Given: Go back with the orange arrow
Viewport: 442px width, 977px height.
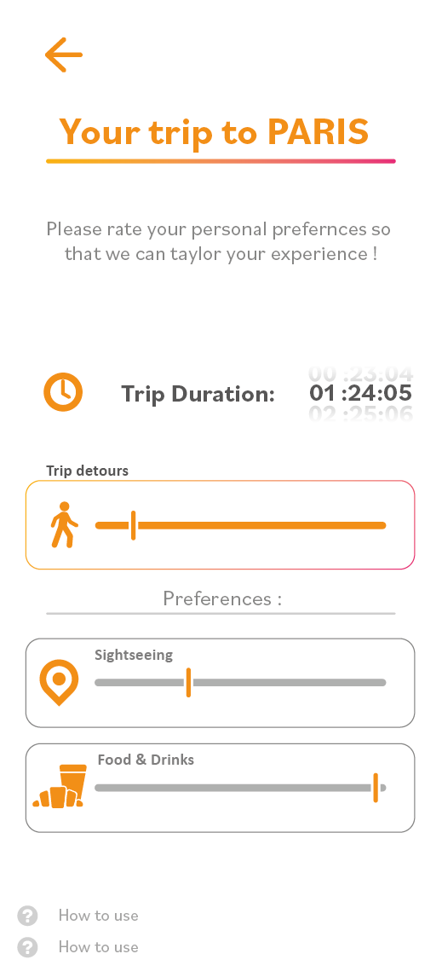Looking at the screenshot, I should click(x=64, y=55).
